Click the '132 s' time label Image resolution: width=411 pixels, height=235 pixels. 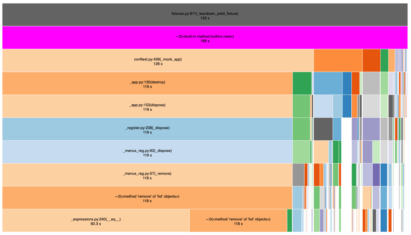coord(205,18)
